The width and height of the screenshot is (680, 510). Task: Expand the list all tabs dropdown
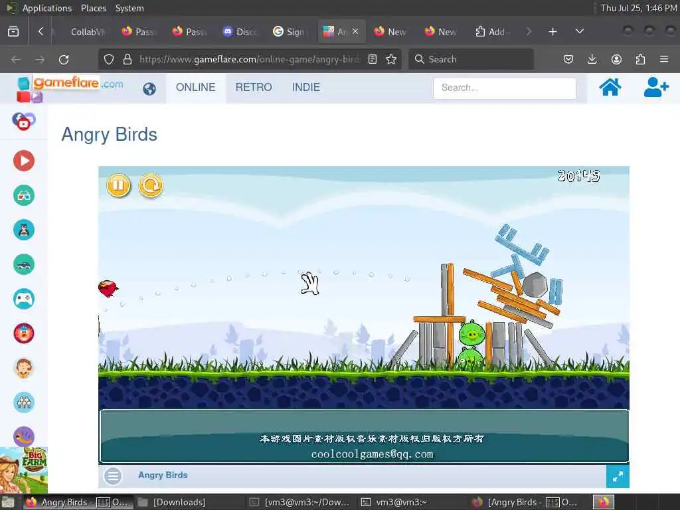tap(579, 32)
